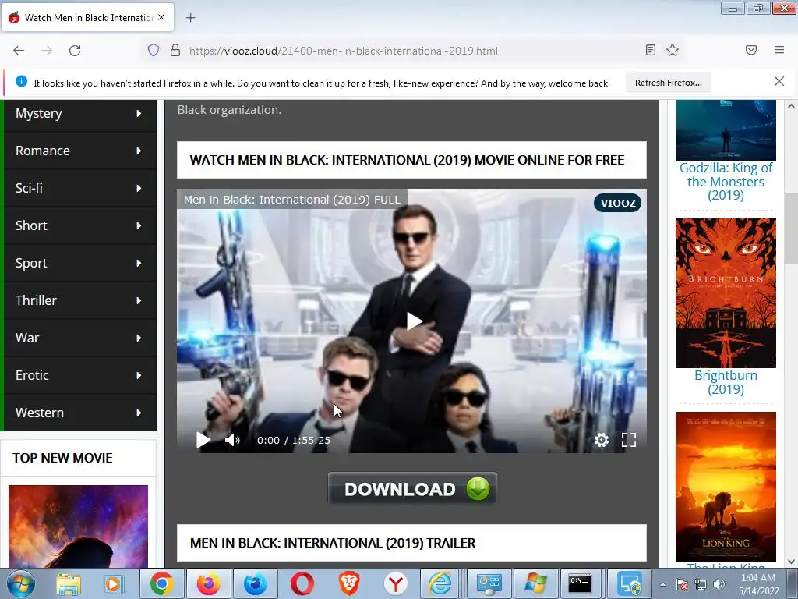The height and width of the screenshot is (599, 798).
Task: Click the MEN IN BLACK TRAILER heading
Action: 333,543
